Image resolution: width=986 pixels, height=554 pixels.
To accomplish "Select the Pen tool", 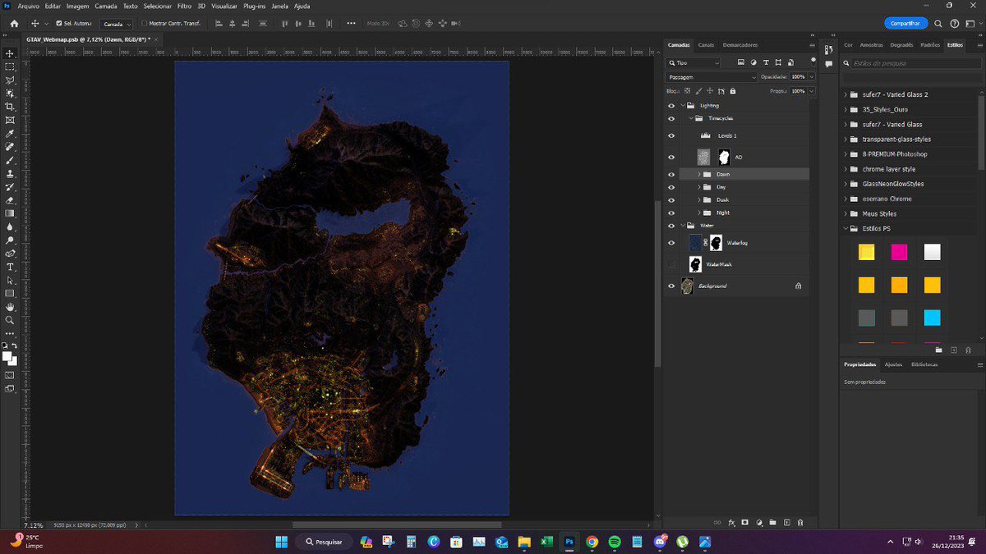I will (x=10, y=254).
